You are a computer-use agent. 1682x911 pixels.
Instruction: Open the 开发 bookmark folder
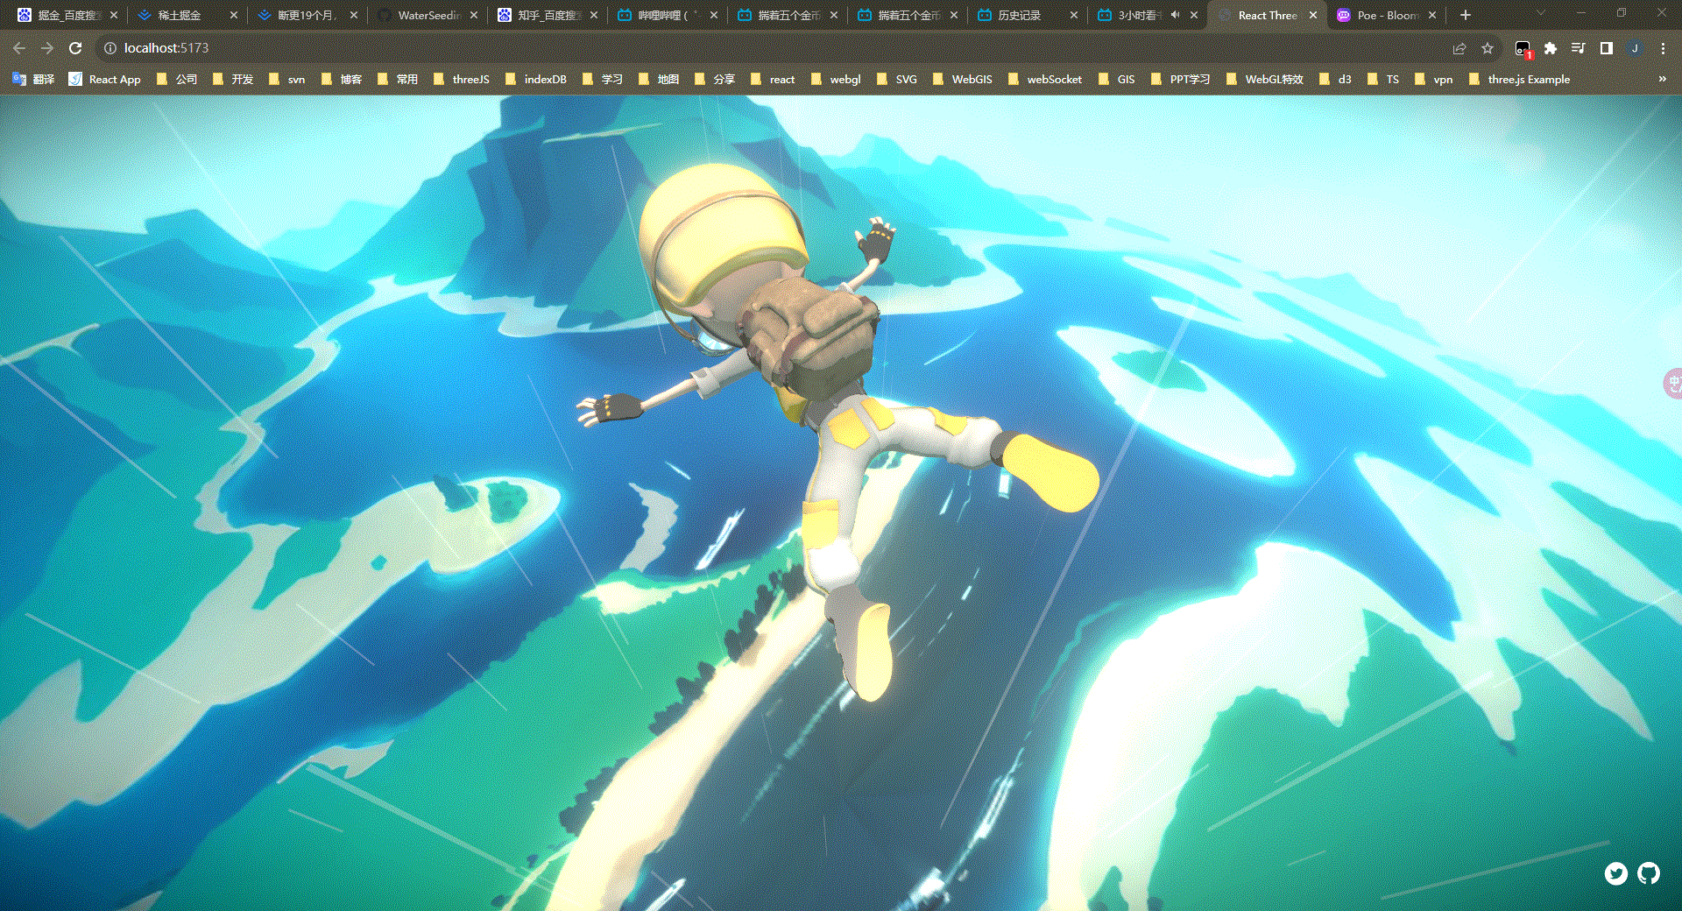(232, 79)
